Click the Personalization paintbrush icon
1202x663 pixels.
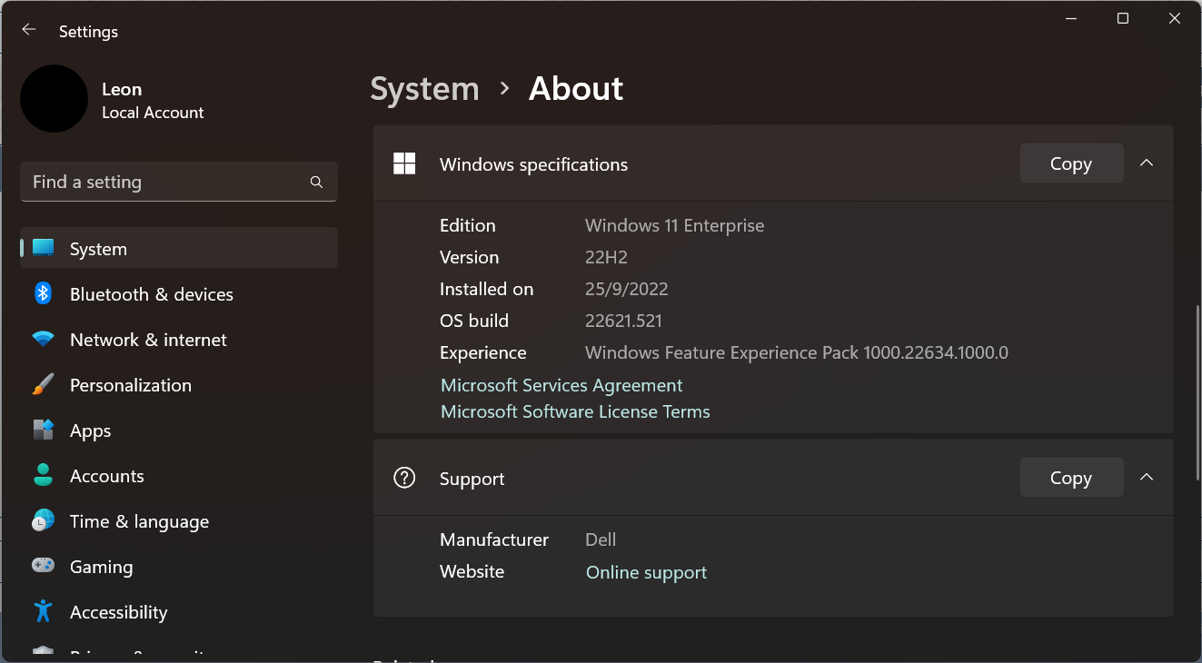coord(43,384)
